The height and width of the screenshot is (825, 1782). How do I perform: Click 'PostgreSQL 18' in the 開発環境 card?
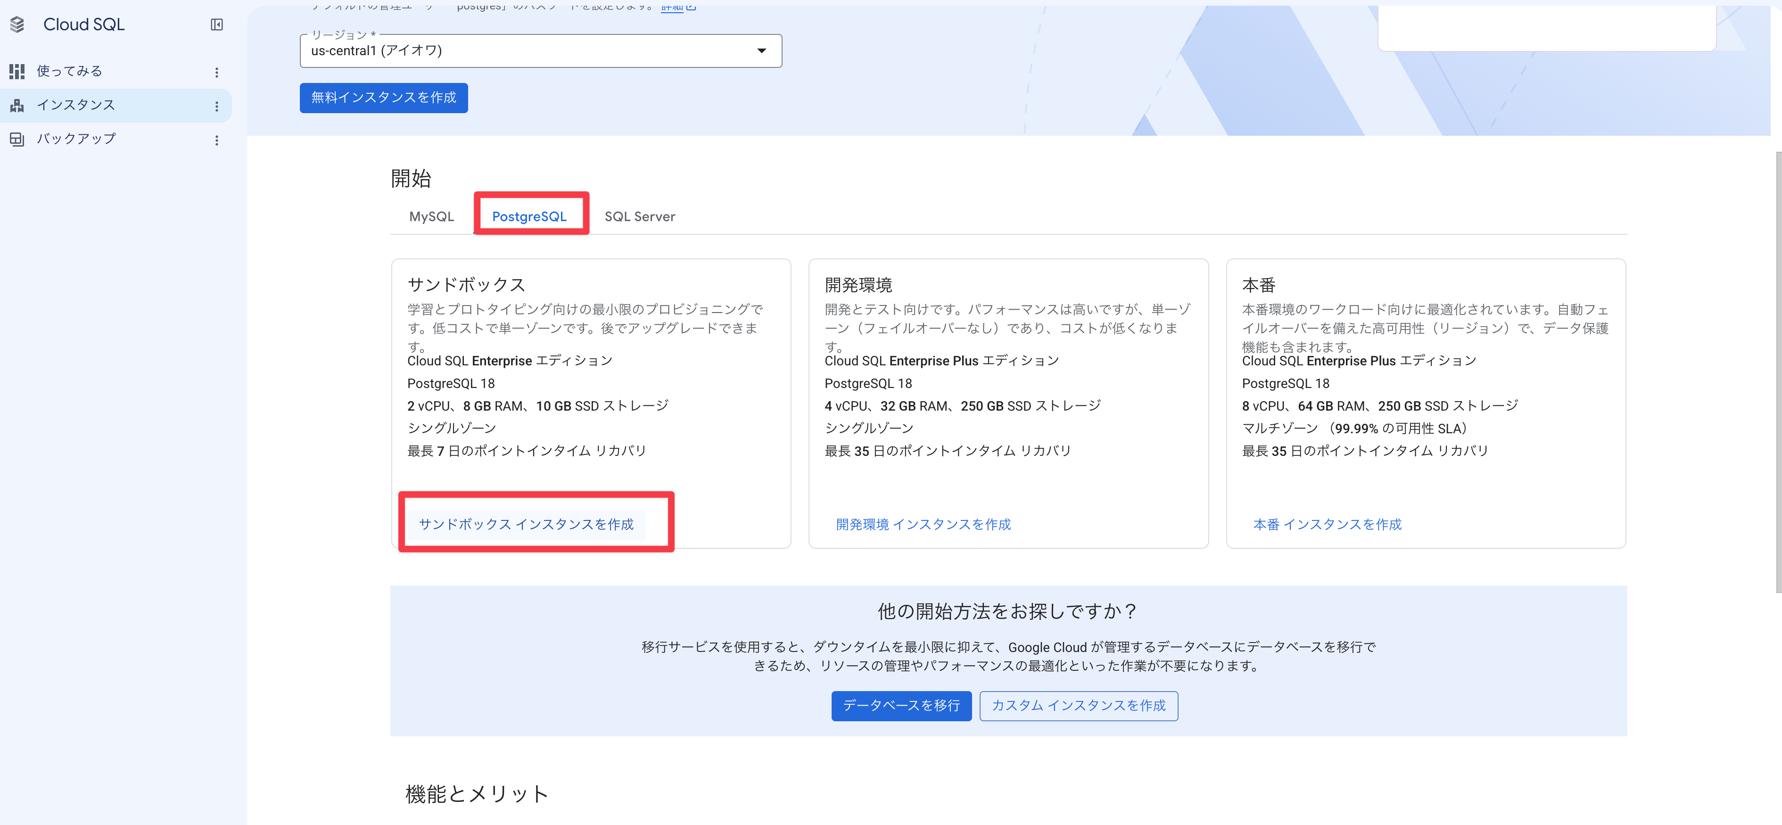click(868, 384)
